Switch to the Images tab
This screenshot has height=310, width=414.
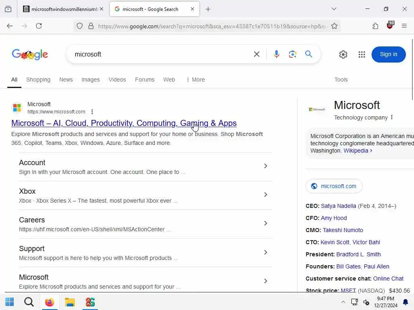pos(91,80)
